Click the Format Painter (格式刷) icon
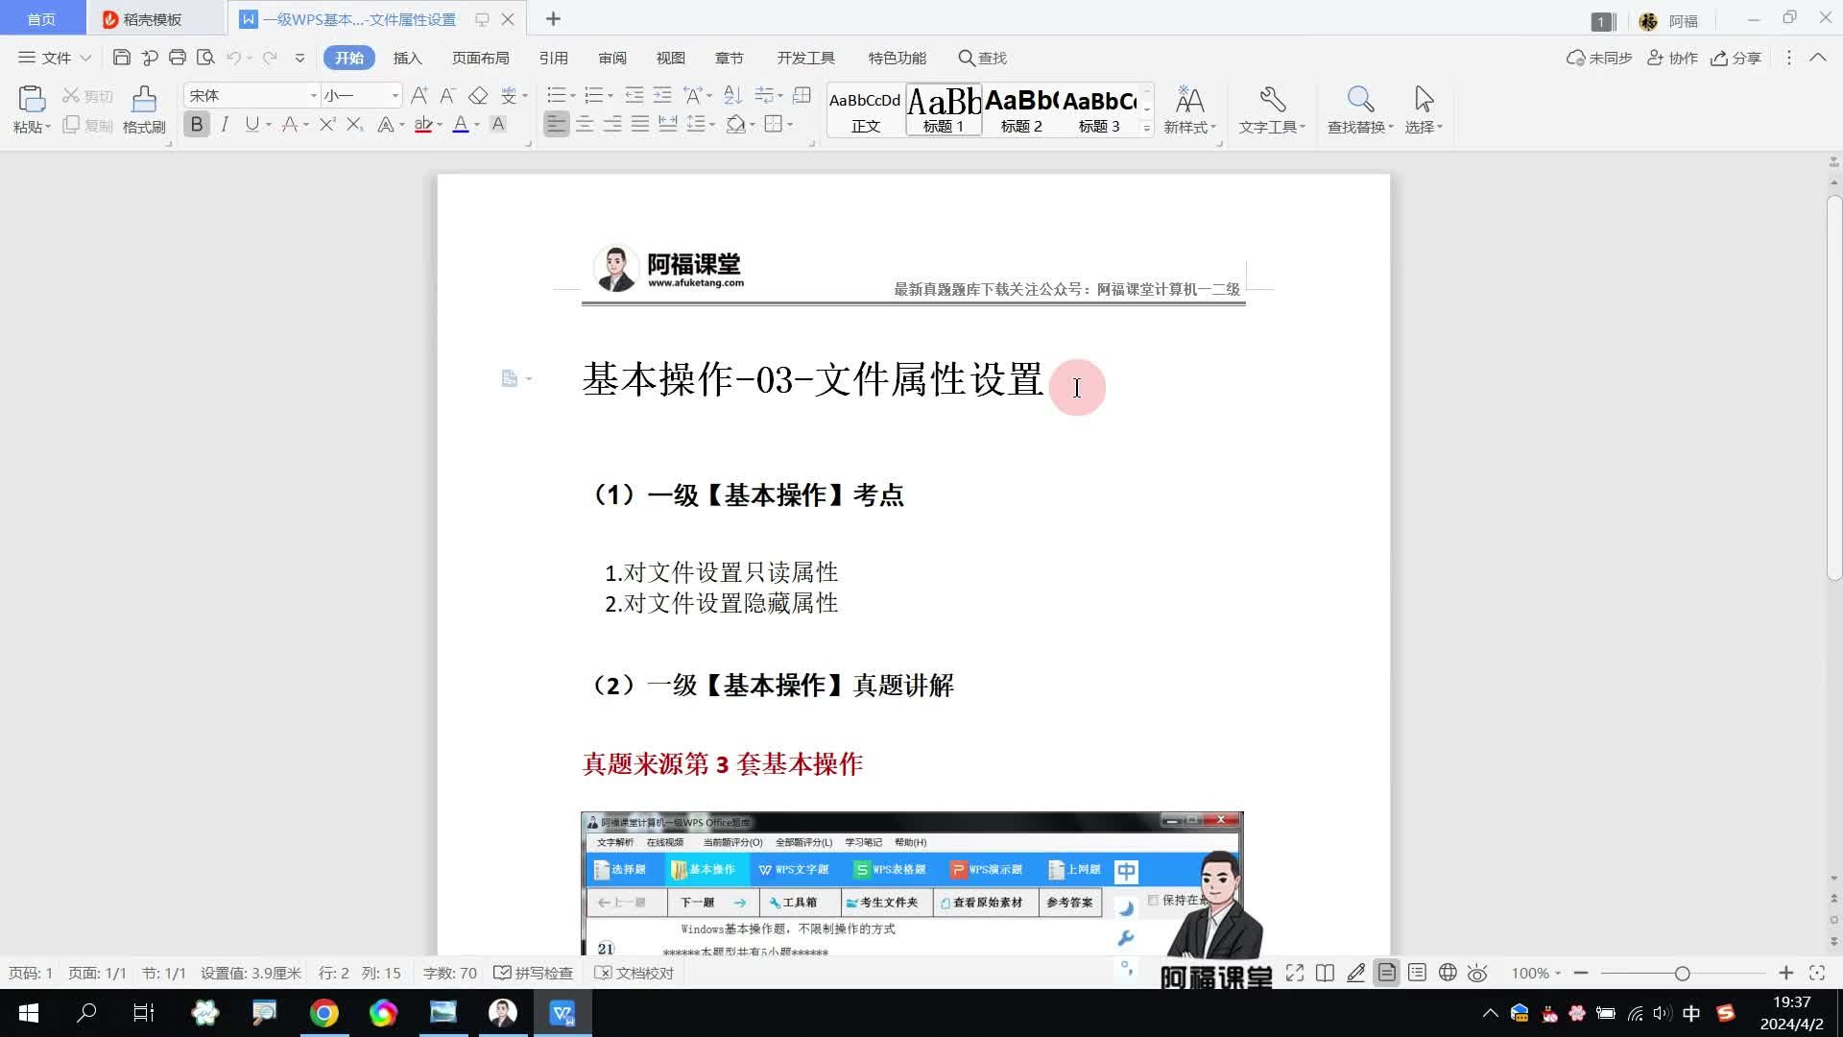1843x1037 pixels. click(144, 101)
